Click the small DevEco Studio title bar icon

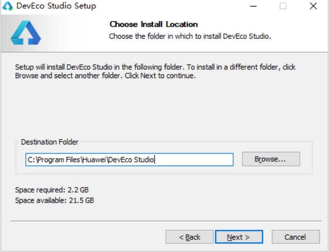tap(7, 6)
